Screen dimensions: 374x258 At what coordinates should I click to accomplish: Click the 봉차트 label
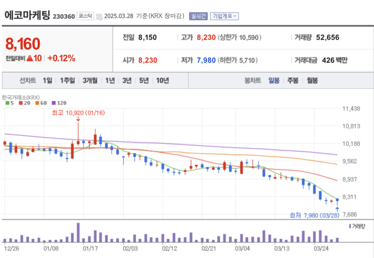(x=253, y=80)
